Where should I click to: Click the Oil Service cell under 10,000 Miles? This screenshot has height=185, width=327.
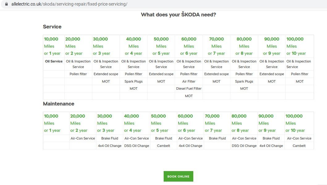point(53,61)
